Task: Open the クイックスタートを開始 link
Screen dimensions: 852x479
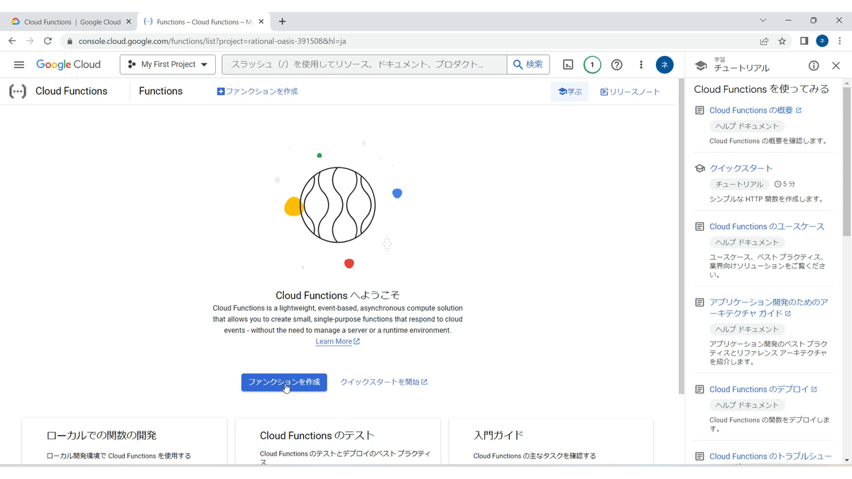Action: (383, 382)
